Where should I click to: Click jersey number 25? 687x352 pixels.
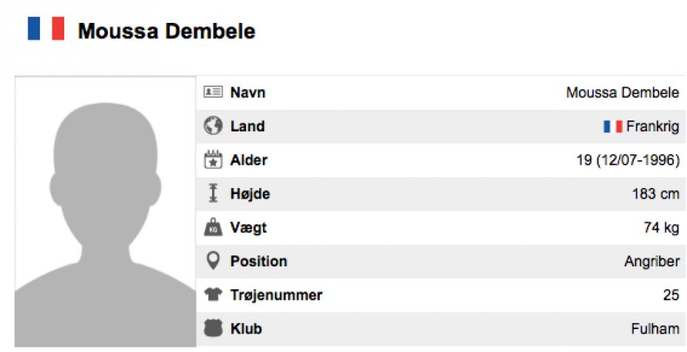[671, 295]
